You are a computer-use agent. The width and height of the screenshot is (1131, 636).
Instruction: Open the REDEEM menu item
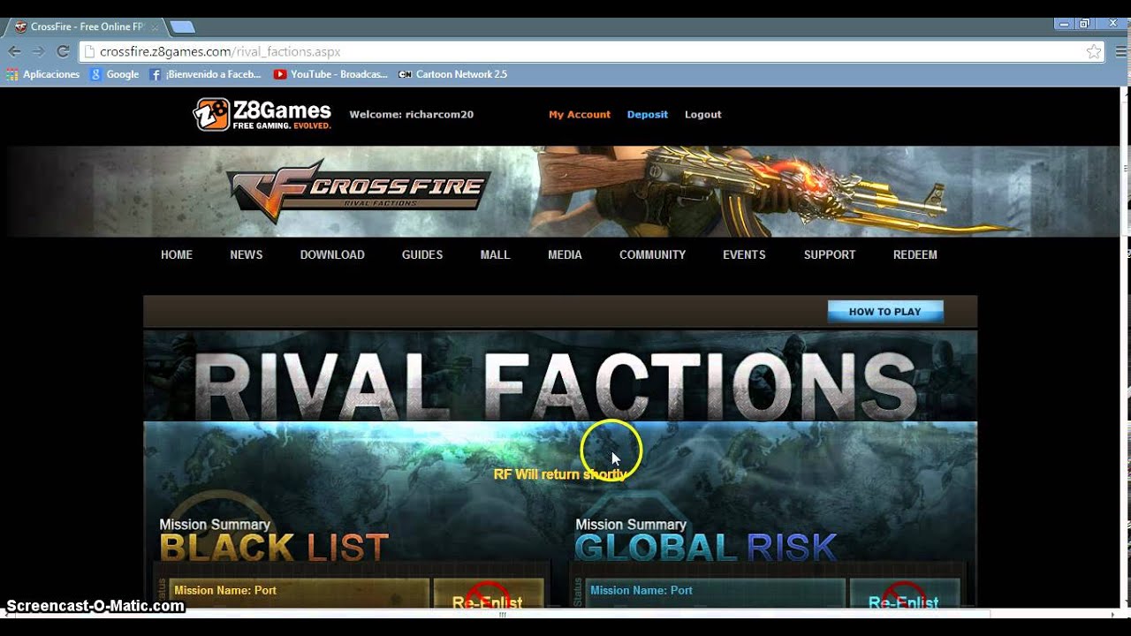915,254
